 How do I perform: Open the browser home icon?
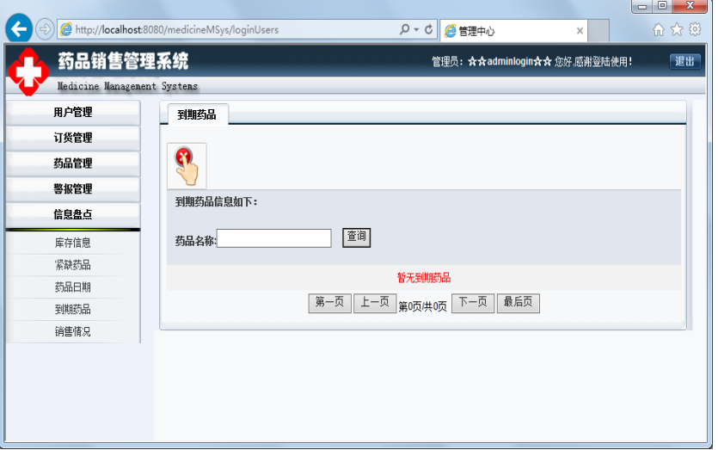658,30
